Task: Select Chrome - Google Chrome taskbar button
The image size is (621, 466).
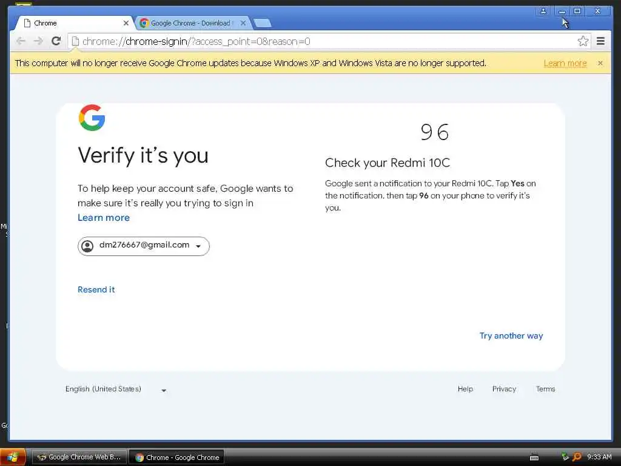Action: pos(176,457)
